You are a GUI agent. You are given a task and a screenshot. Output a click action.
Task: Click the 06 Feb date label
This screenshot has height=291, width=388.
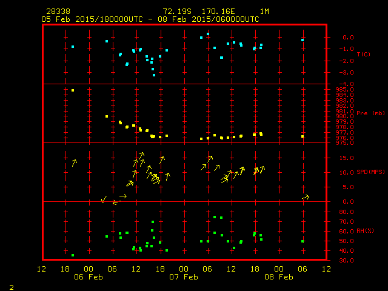pos(89,277)
